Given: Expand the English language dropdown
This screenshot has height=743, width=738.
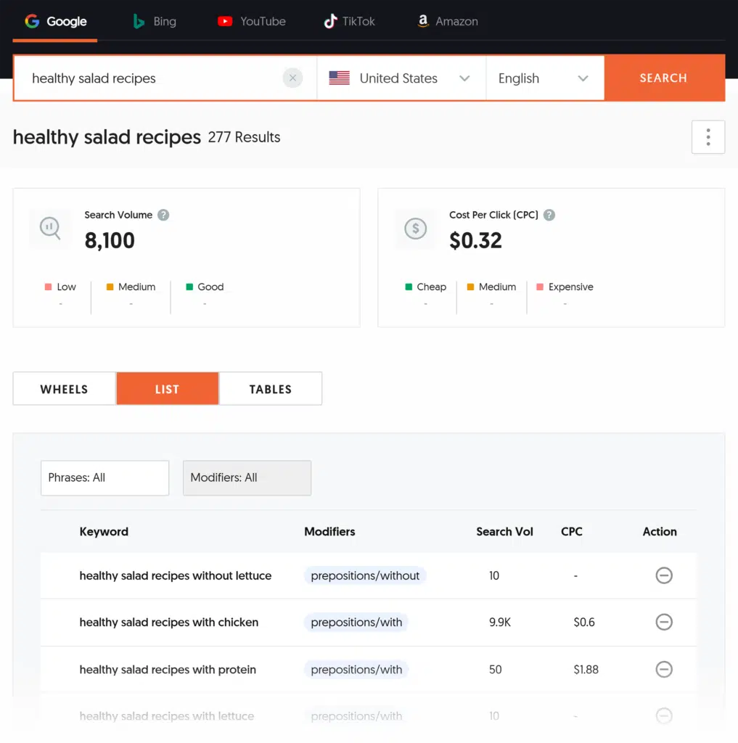Looking at the screenshot, I should point(544,78).
